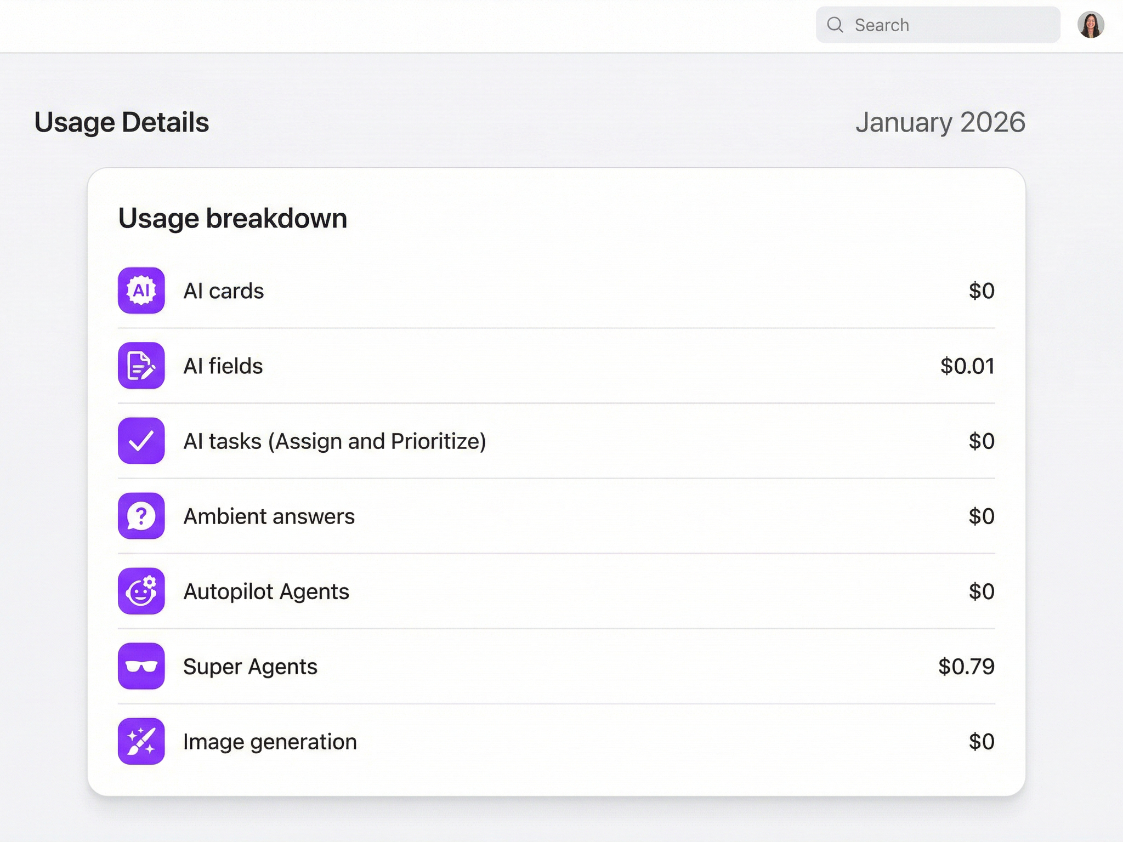Select the AI cards row label
1123x842 pixels.
pyautogui.click(x=223, y=291)
